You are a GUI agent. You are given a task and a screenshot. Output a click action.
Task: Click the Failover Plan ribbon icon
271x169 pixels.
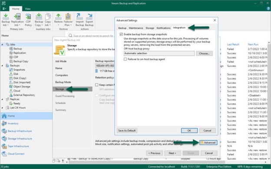pyautogui.click(x=68, y=20)
